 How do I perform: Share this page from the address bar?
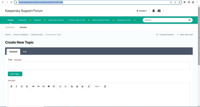[x=175, y=2]
